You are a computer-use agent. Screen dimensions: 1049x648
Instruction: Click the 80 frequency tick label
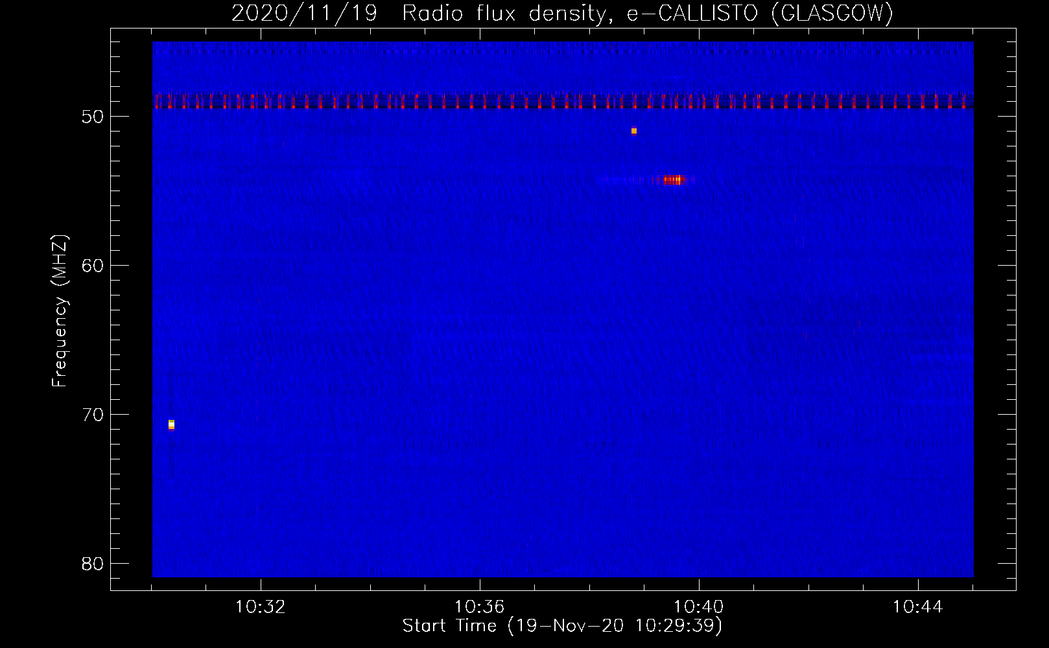pyautogui.click(x=93, y=564)
